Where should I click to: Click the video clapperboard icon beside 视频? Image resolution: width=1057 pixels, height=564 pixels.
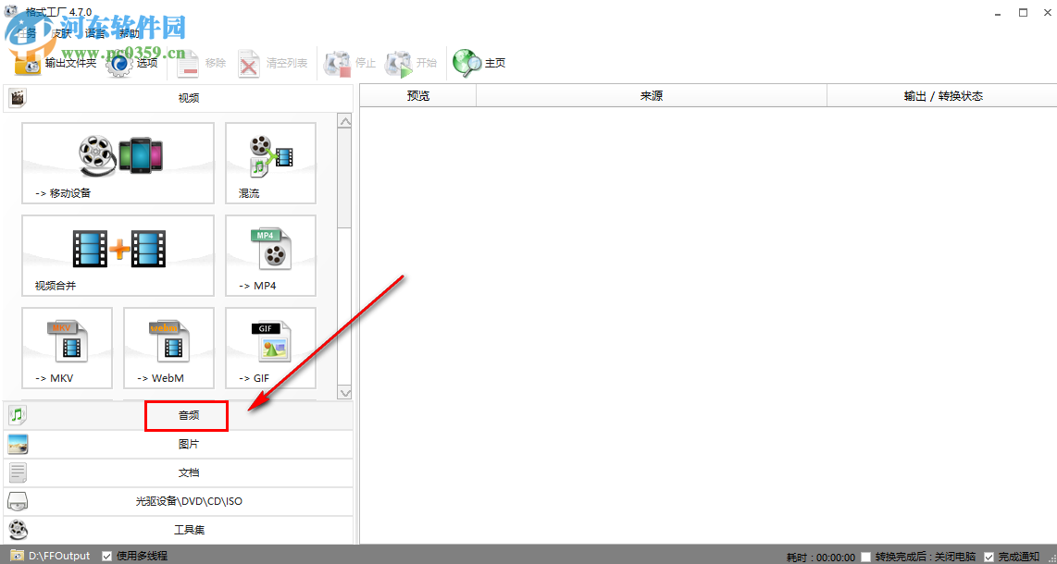click(x=19, y=98)
